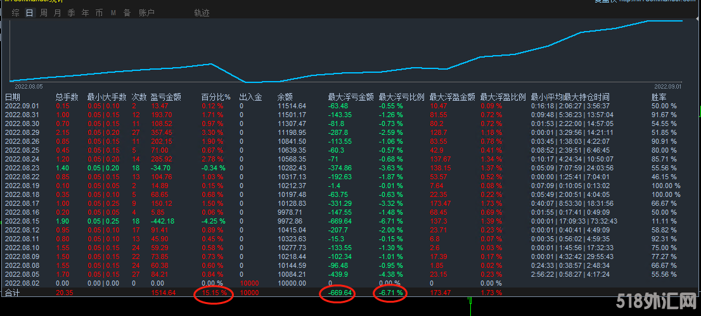The width and height of the screenshot is (701, 316).
Task: Click total max float profit ratio 1.73 % in 合计 row
Action: [491, 293]
